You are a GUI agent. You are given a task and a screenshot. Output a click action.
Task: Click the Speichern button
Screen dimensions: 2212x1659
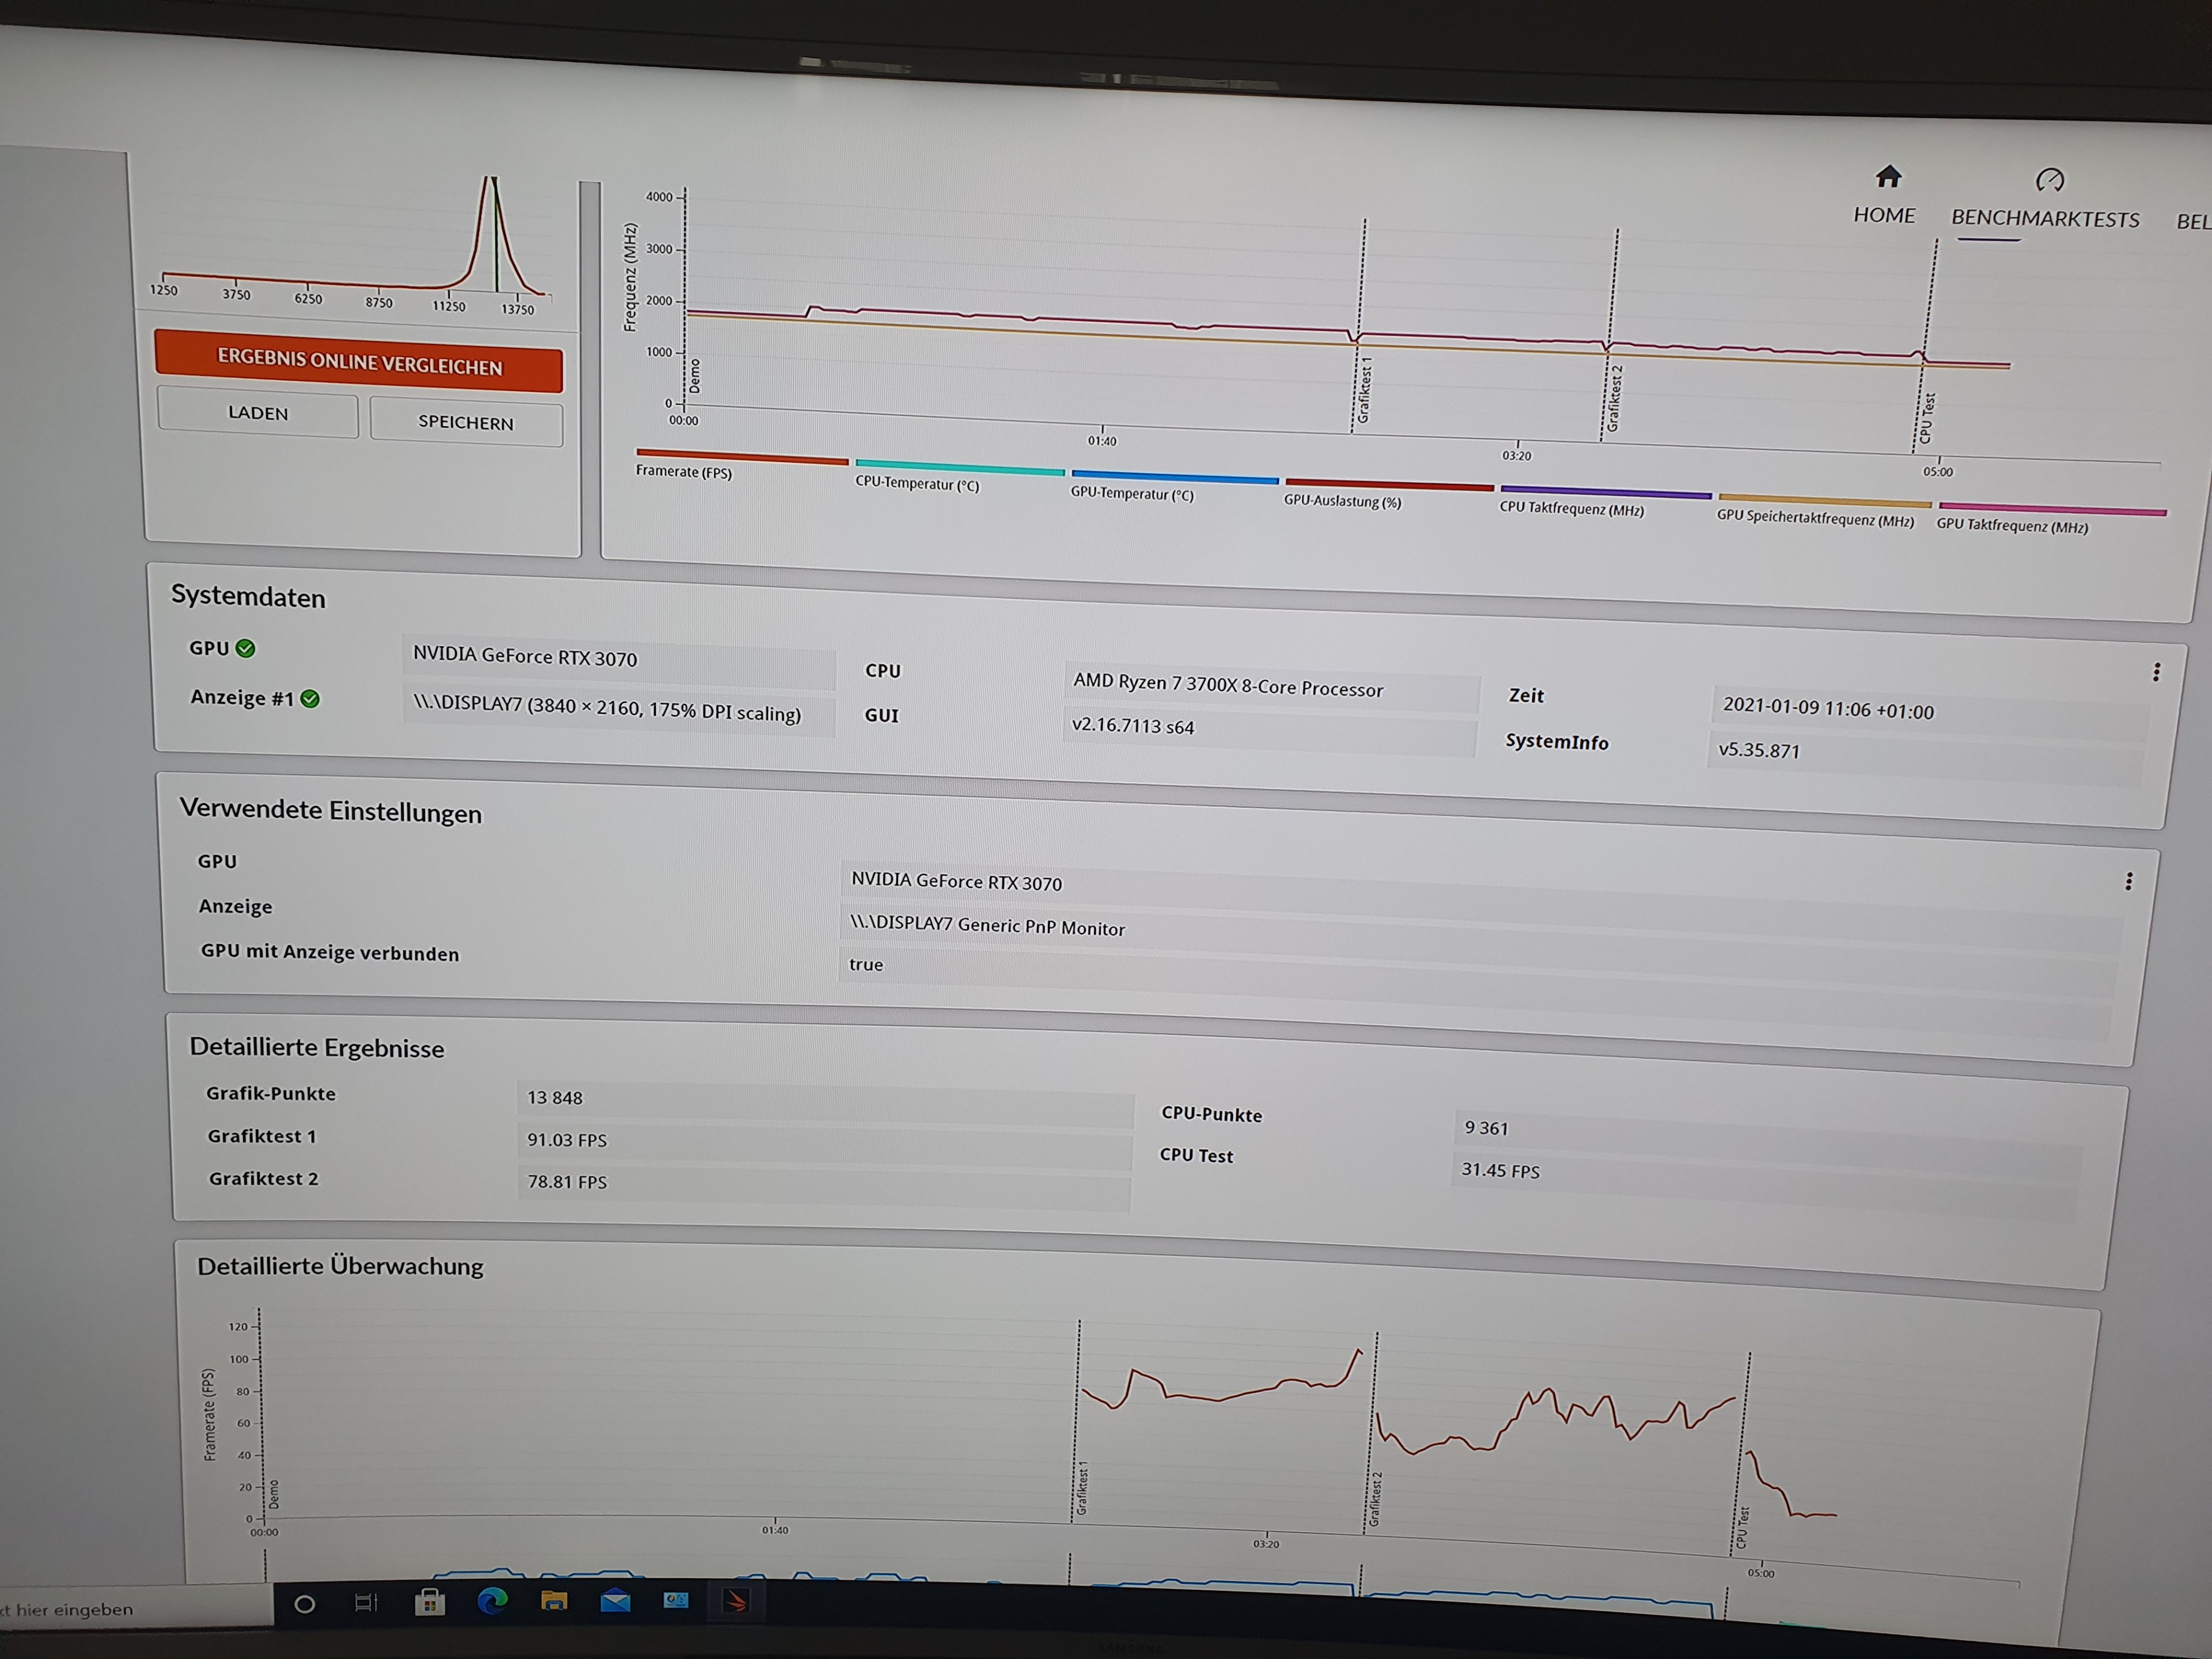click(x=466, y=423)
